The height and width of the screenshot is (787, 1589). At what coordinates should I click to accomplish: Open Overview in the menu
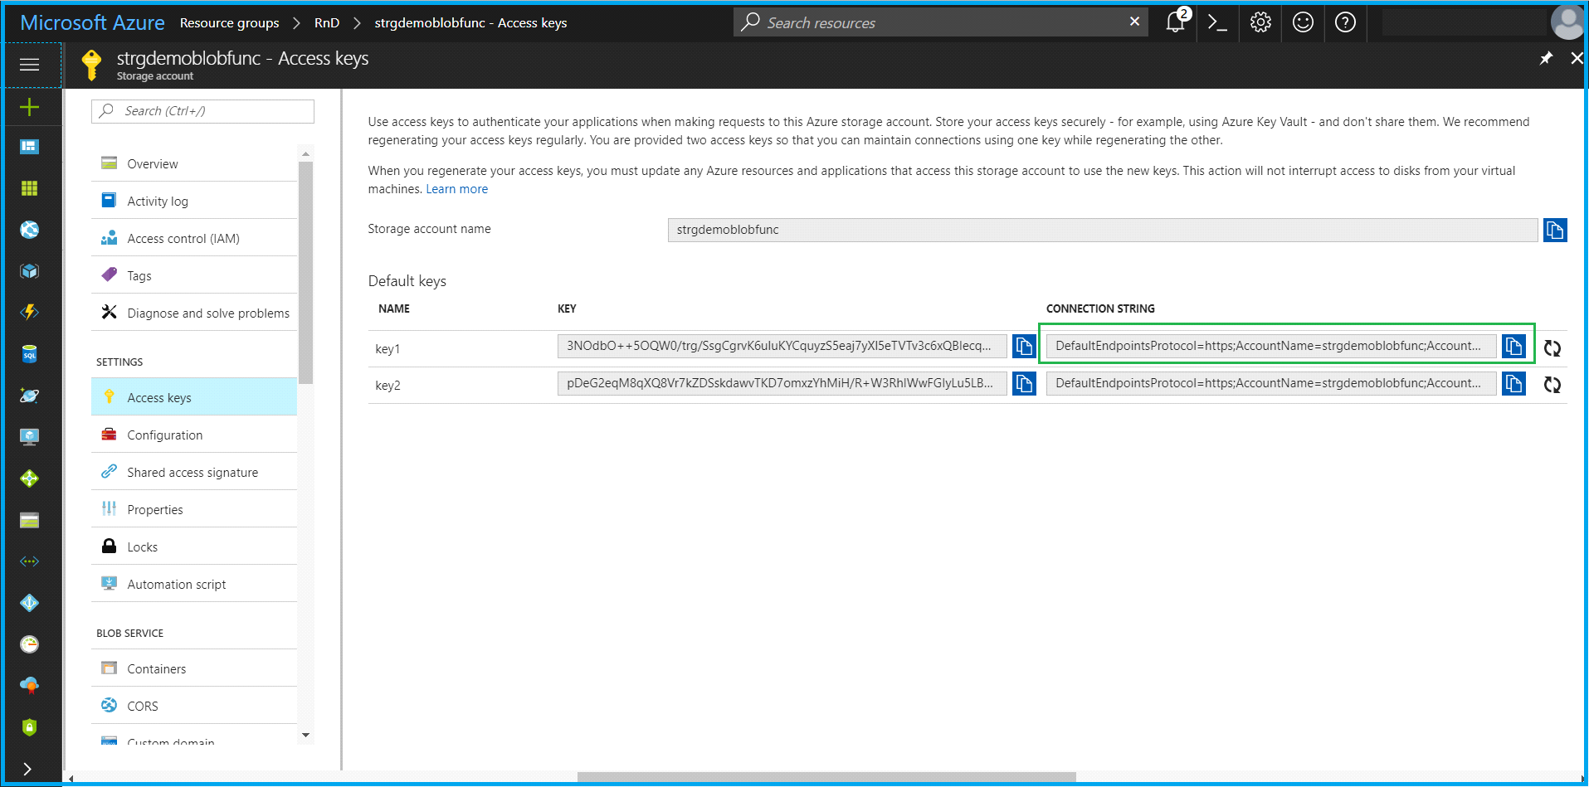coord(194,163)
